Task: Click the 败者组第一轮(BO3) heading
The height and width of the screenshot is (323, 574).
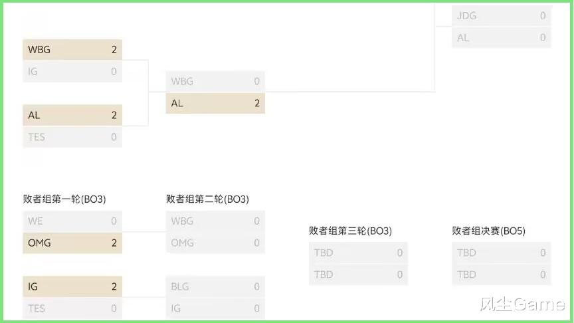Action: point(64,199)
